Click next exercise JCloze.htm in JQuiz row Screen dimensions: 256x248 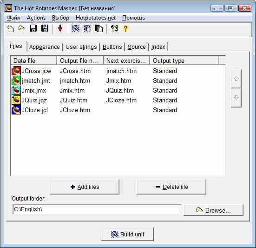coord(121,100)
